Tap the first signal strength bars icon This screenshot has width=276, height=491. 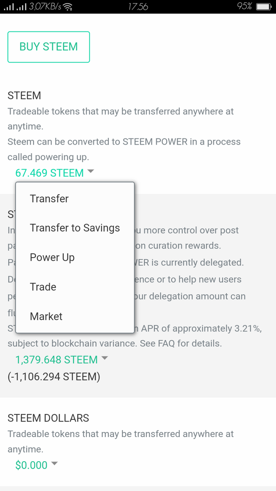pos(9,7)
